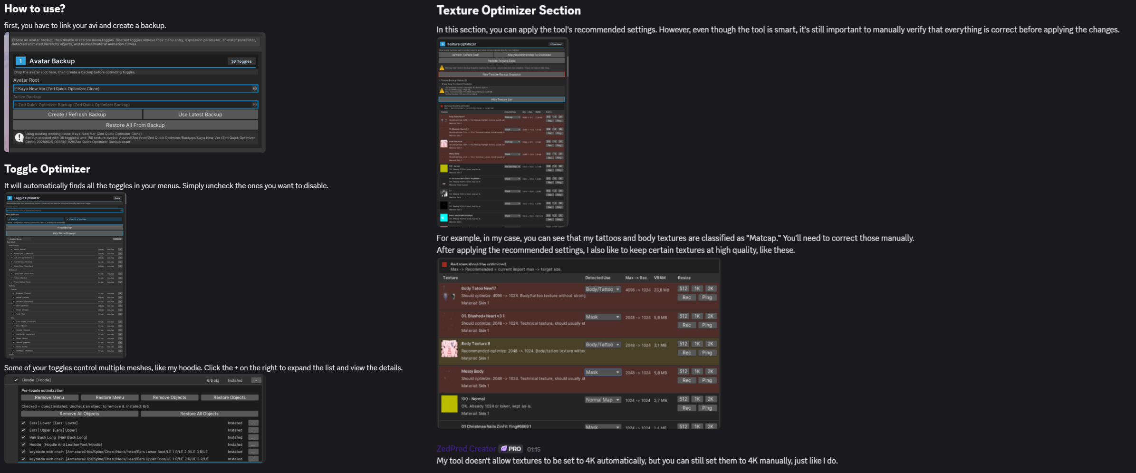The width and height of the screenshot is (1136, 473).
Task: Open Detected Use dropdown for 01. Blushed+Heart v3 1
Action: (x=603, y=317)
